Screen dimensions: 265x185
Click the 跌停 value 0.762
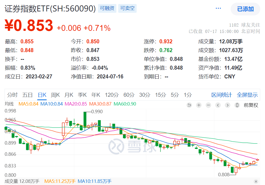click(x=166, y=50)
